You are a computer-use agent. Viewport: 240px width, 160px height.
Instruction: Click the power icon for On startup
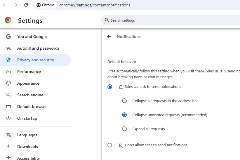tap(8, 118)
